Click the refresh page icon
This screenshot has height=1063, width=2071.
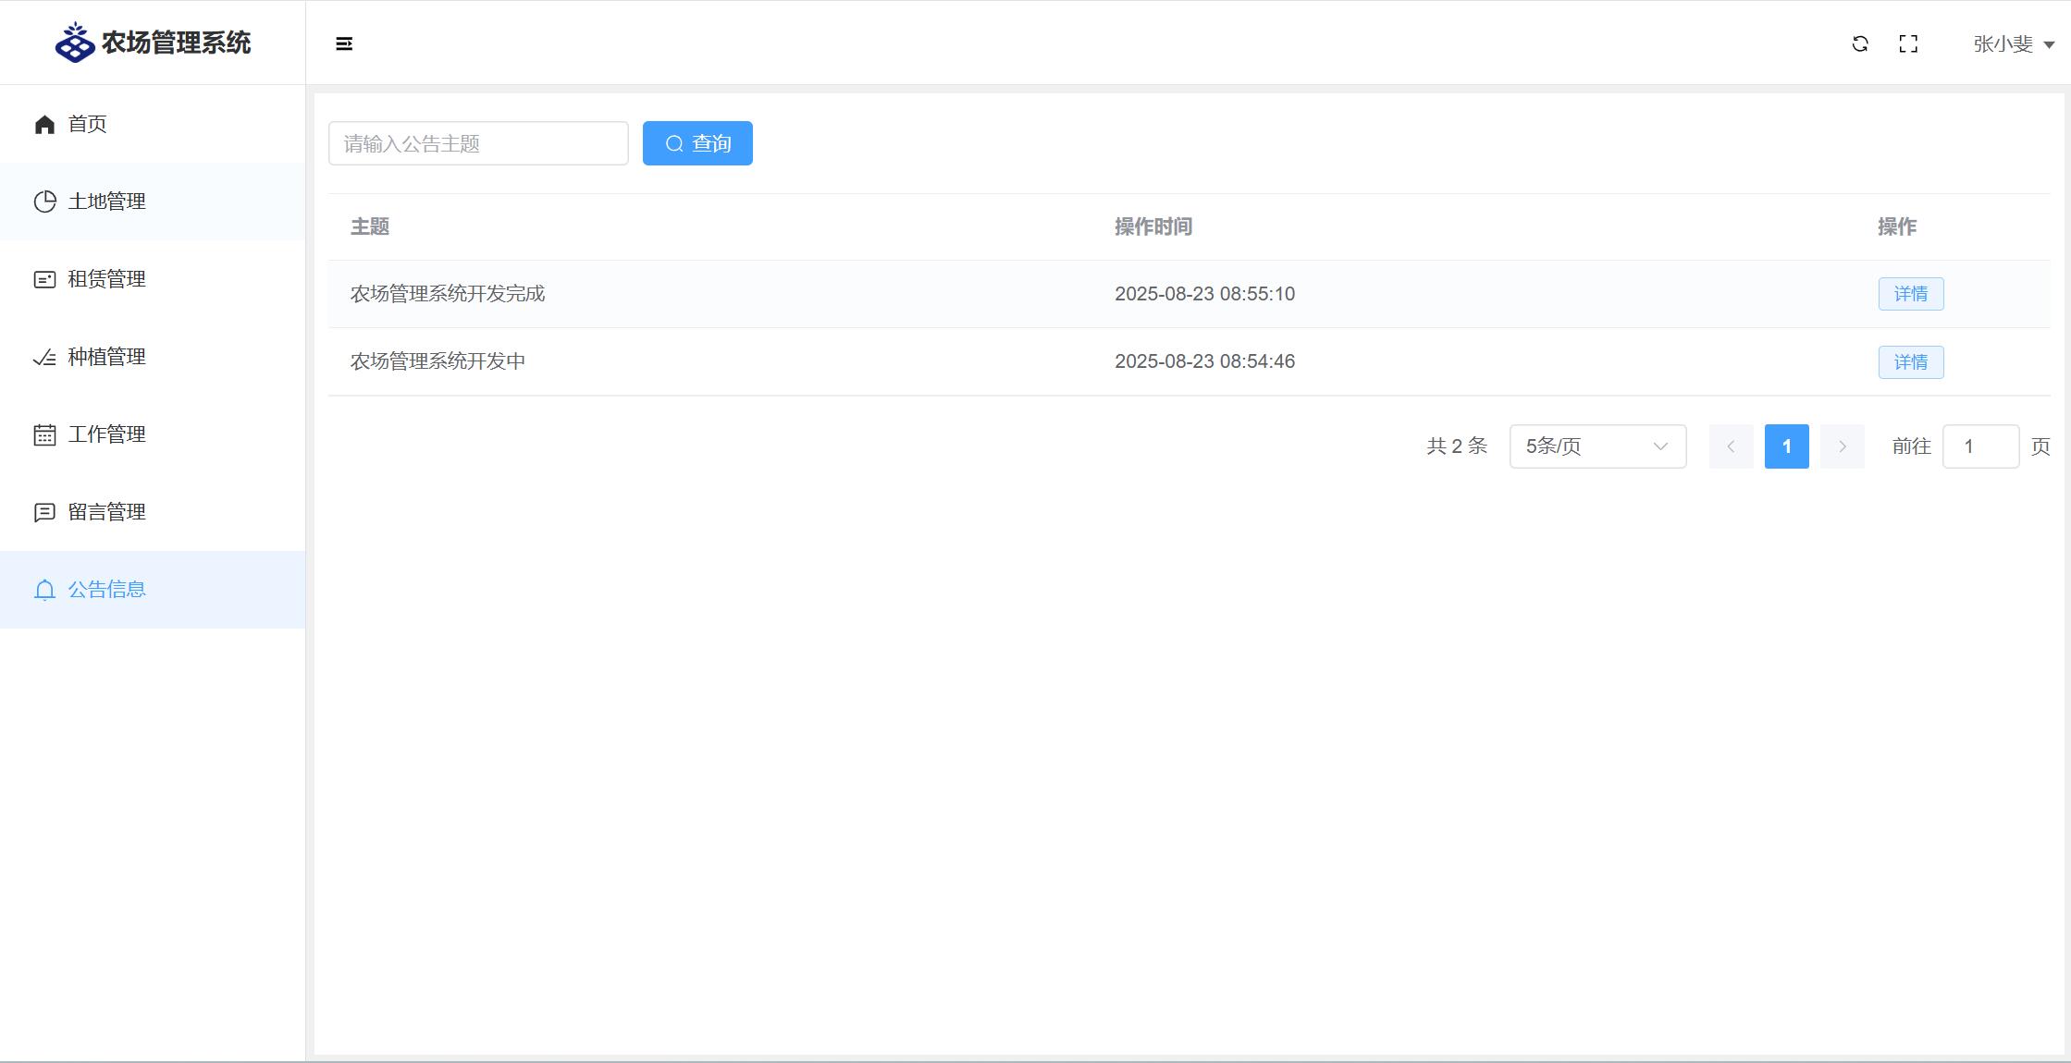coord(1860,43)
